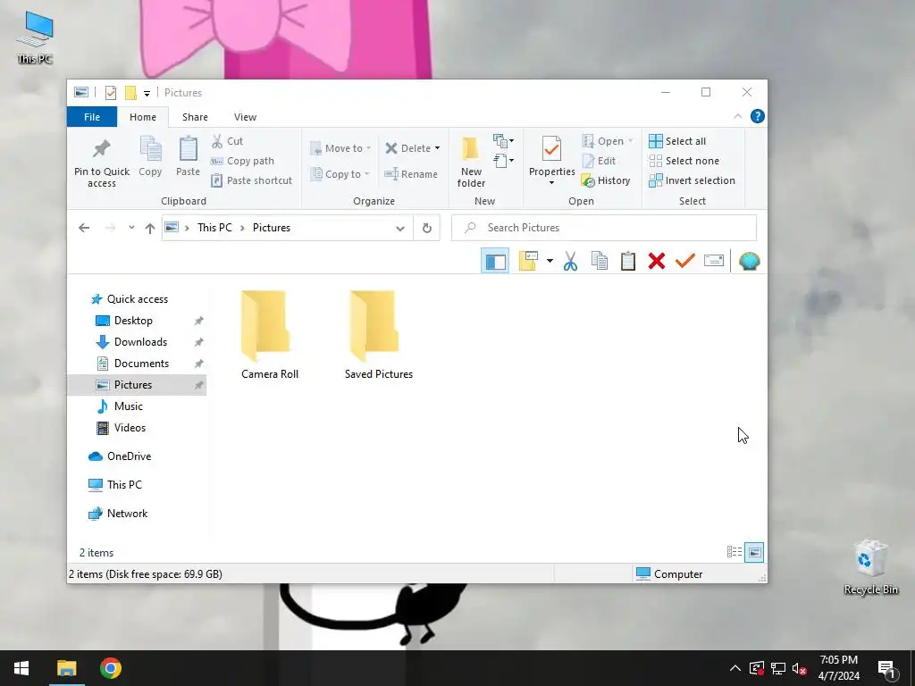Click New folder icon in the Quick Access Toolbar
The image size is (915, 686).
(x=130, y=93)
